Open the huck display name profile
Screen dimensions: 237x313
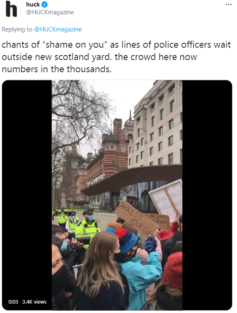(33, 4)
